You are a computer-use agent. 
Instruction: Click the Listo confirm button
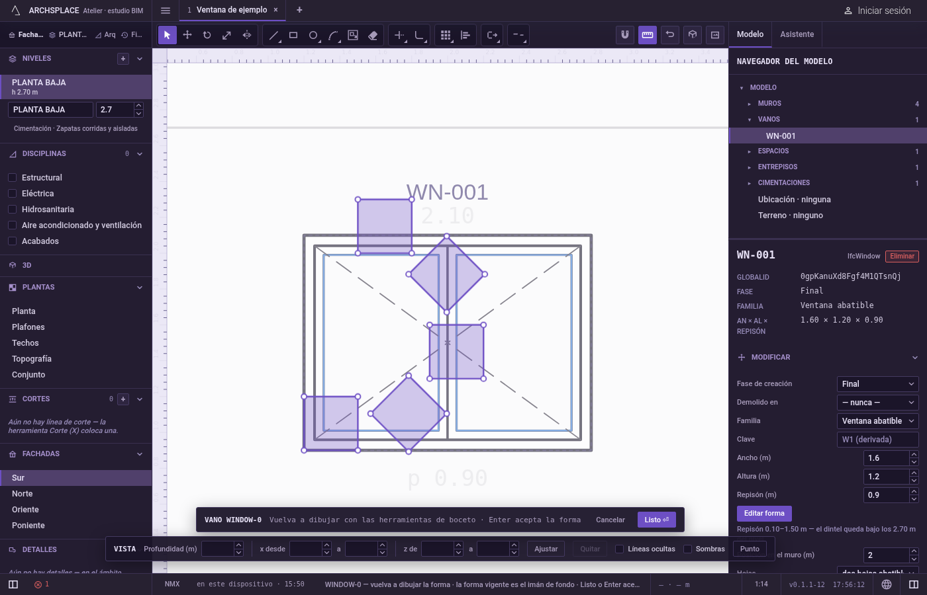[x=657, y=520]
